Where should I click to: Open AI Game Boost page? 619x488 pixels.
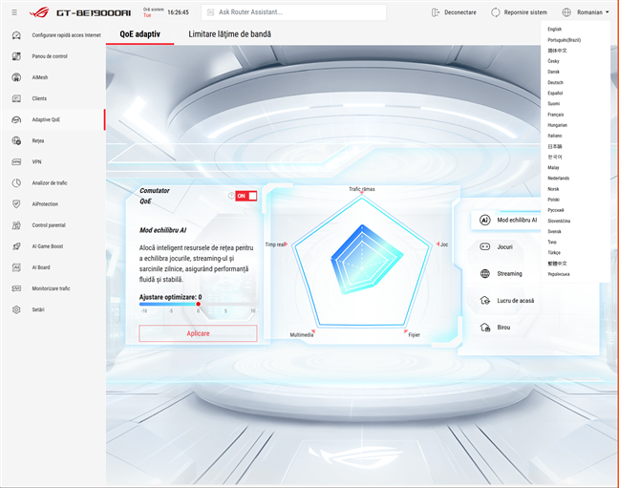click(x=52, y=245)
